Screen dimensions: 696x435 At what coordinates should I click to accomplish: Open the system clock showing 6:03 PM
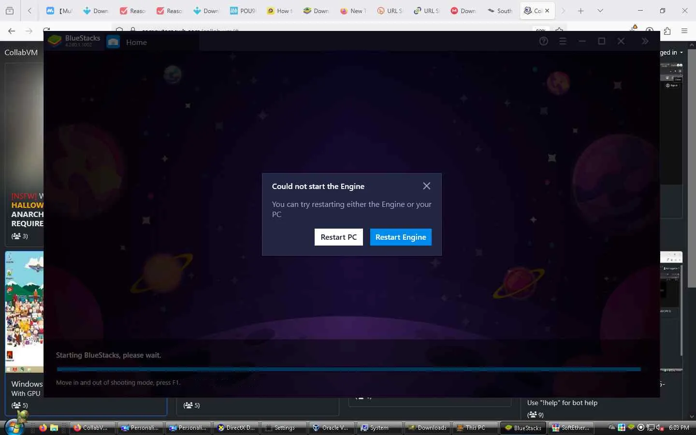click(679, 428)
